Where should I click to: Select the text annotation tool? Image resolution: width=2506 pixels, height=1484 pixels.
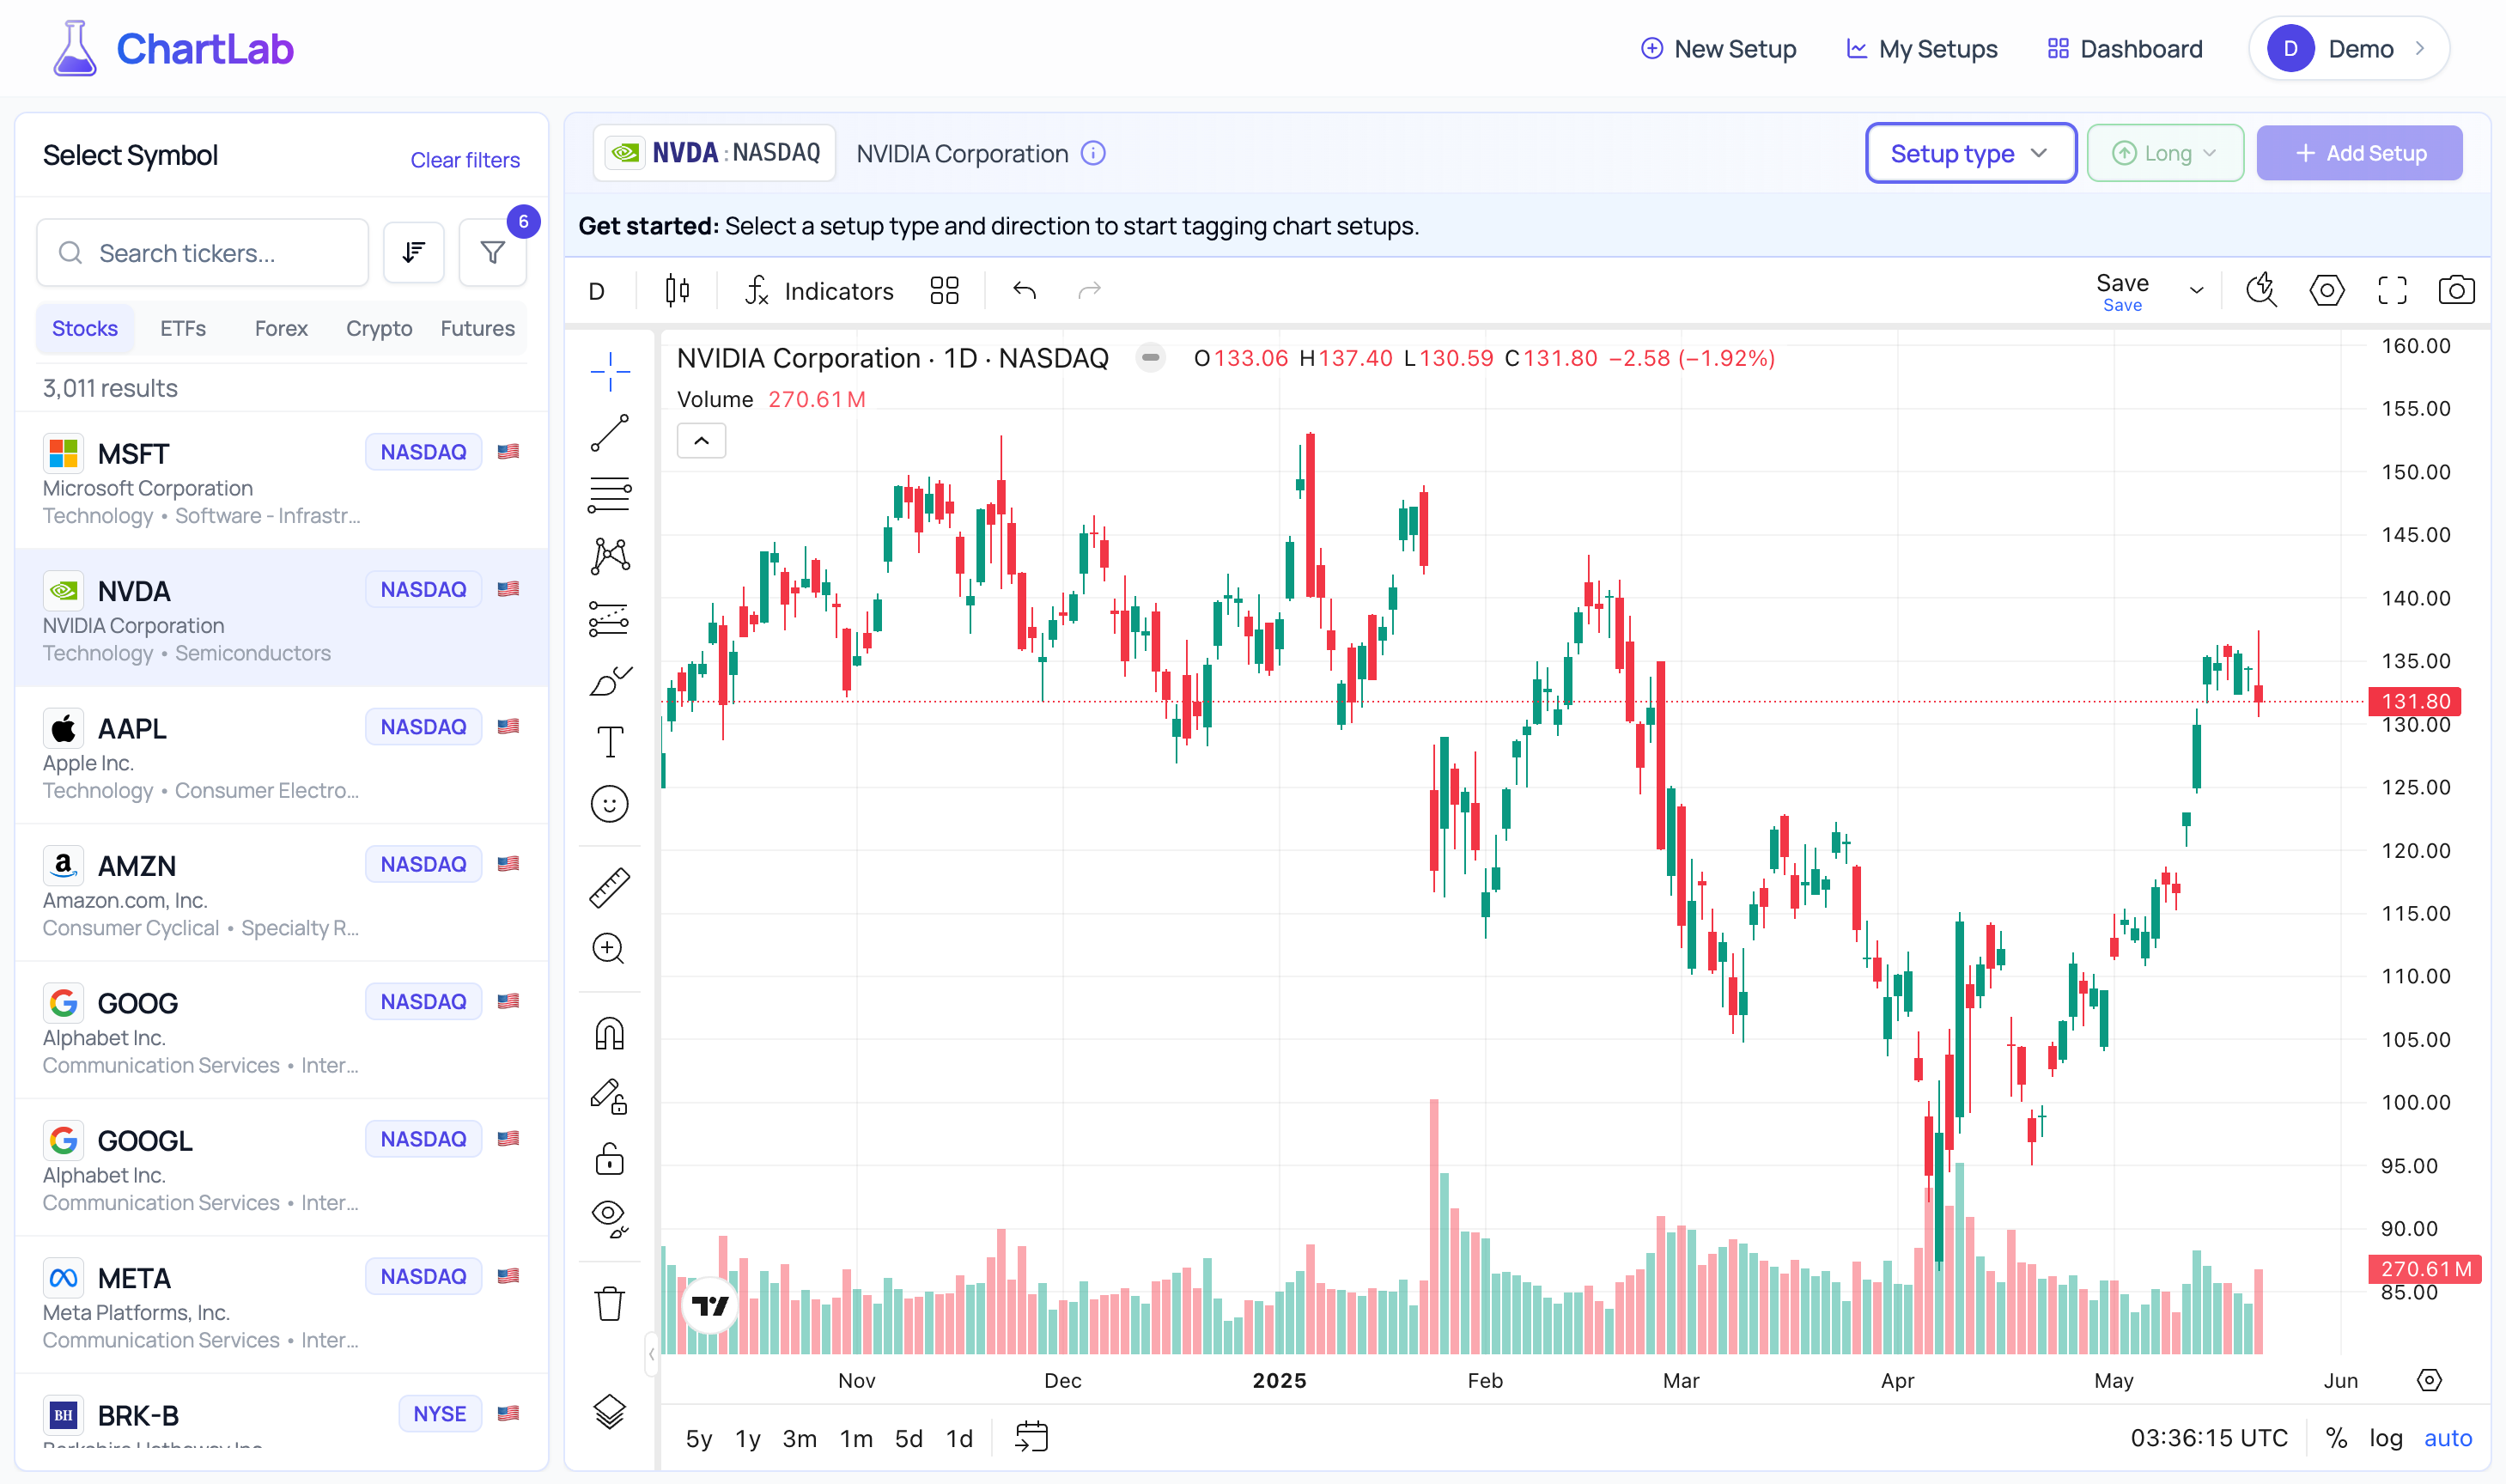click(609, 742)
